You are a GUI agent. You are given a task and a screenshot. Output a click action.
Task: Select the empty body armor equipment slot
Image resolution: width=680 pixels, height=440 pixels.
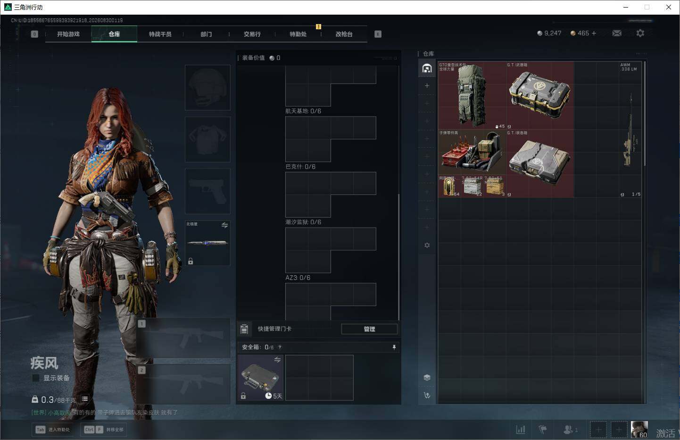pyautogui.click(x=207, y=140)
